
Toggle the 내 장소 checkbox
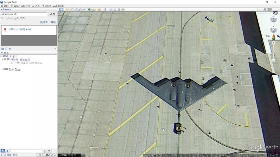[x=4, y=56]
